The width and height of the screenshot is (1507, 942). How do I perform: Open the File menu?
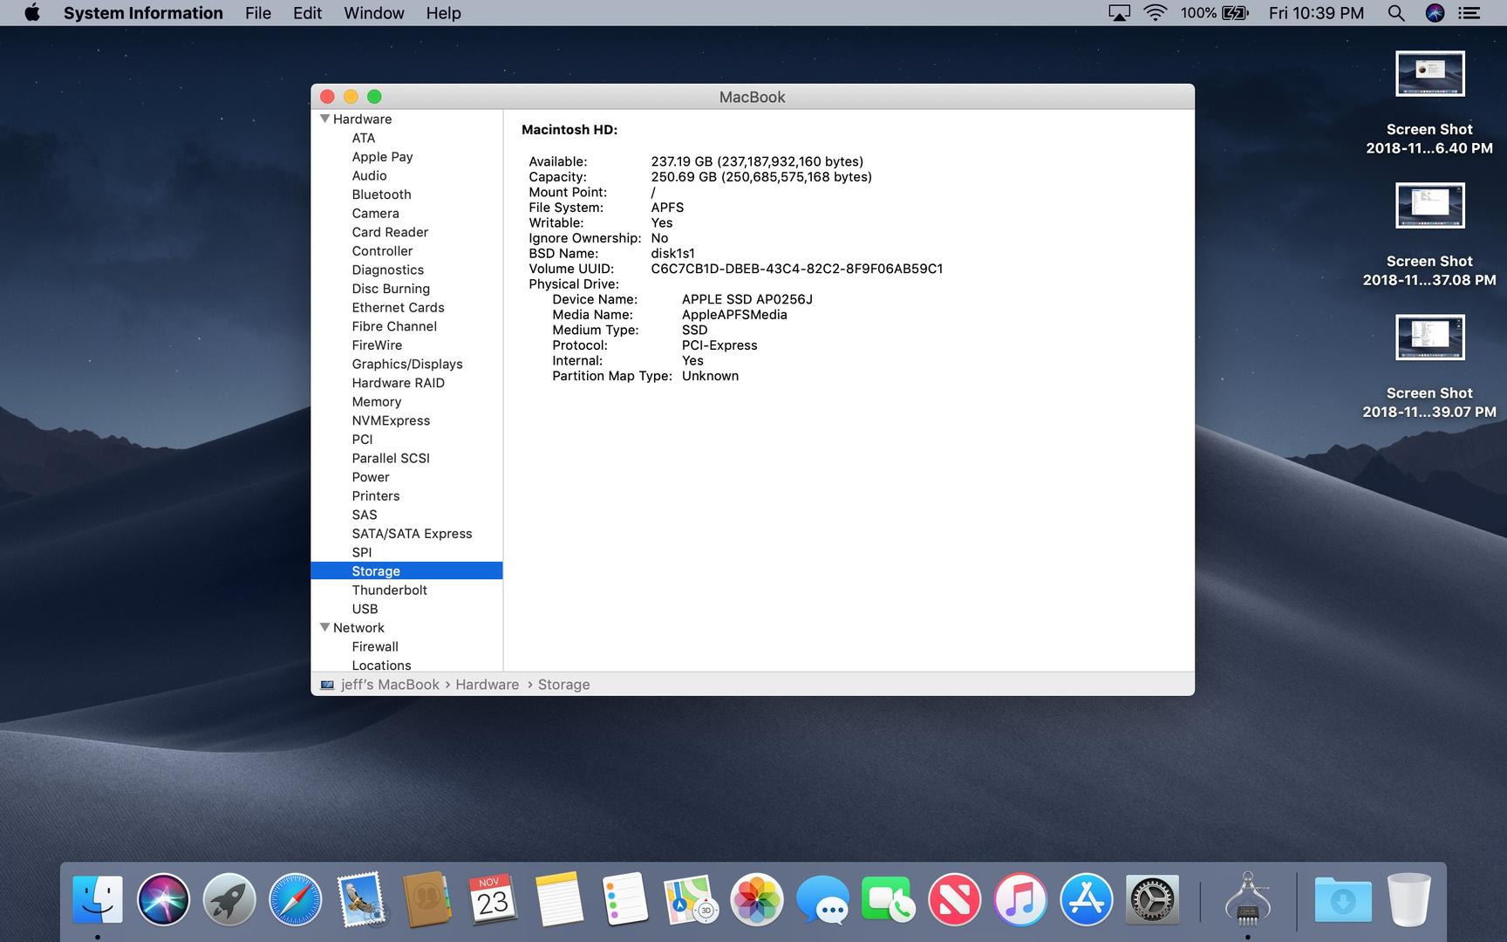coord(258,13)
